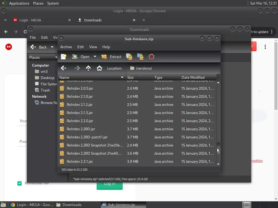Open a new Chrome tab

144,20
